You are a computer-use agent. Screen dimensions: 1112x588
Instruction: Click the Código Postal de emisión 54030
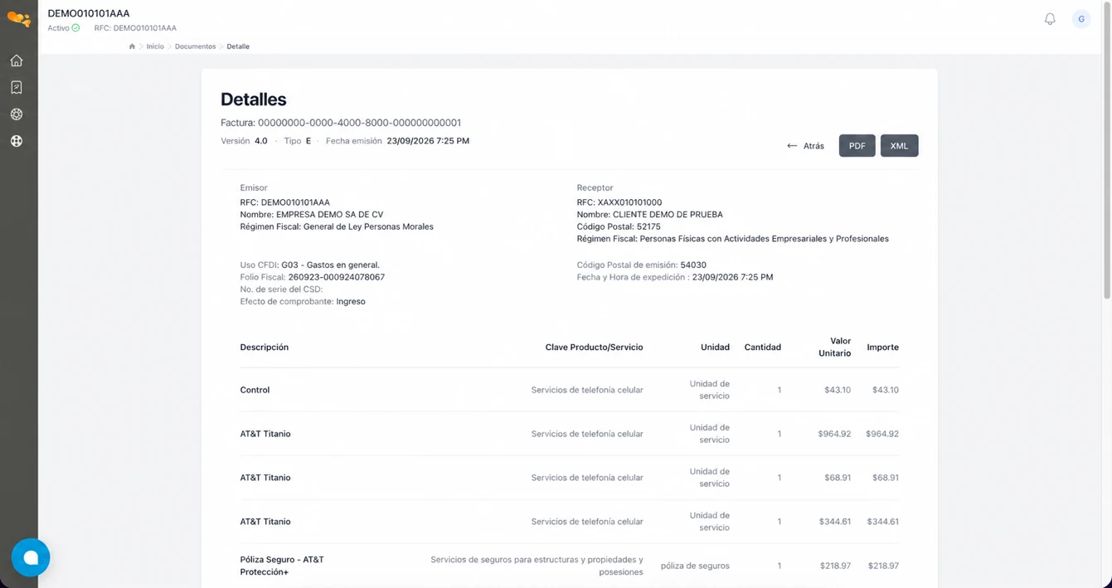click(693, 265)
